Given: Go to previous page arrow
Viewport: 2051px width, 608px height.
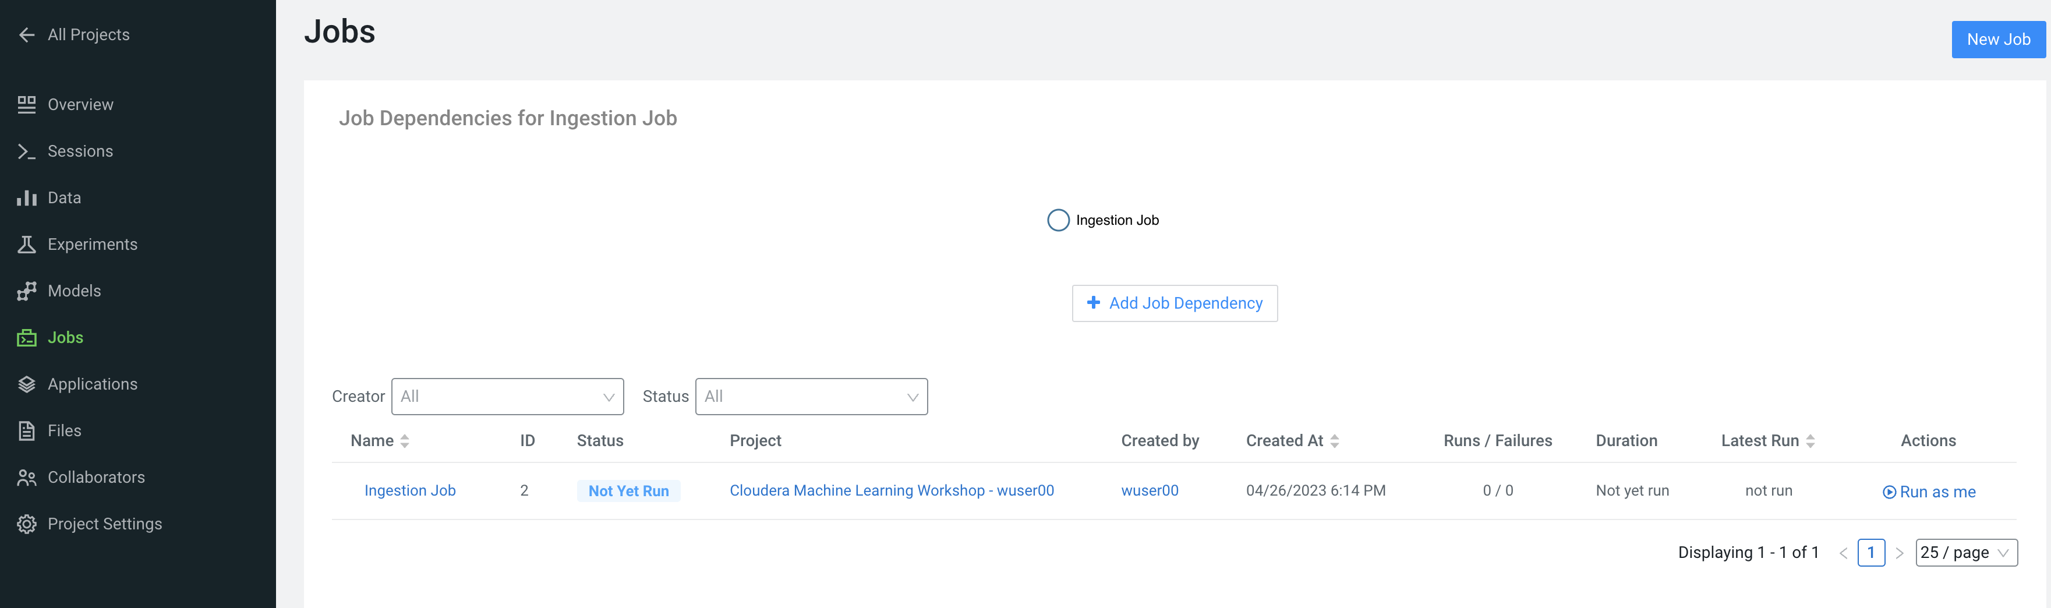Looking at the screenshot, I should 1843,553.
